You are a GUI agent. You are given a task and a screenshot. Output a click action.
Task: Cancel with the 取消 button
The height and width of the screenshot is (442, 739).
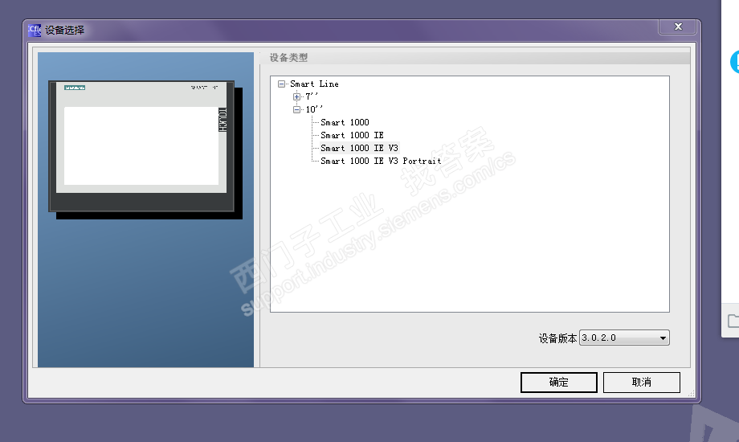tap(642, 382)
